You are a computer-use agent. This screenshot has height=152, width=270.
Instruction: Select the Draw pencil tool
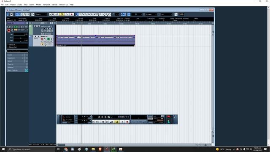pos(100,14)
